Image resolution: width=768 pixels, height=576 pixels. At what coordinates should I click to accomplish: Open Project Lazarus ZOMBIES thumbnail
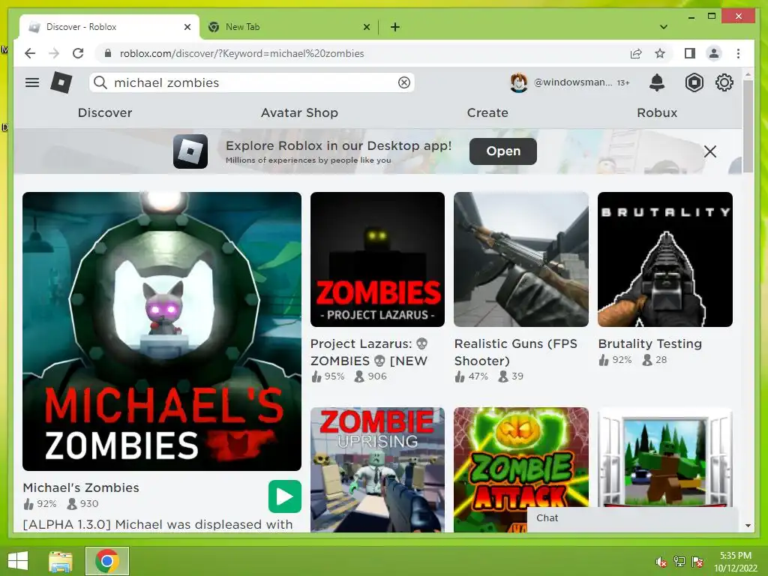coord(378,259)
